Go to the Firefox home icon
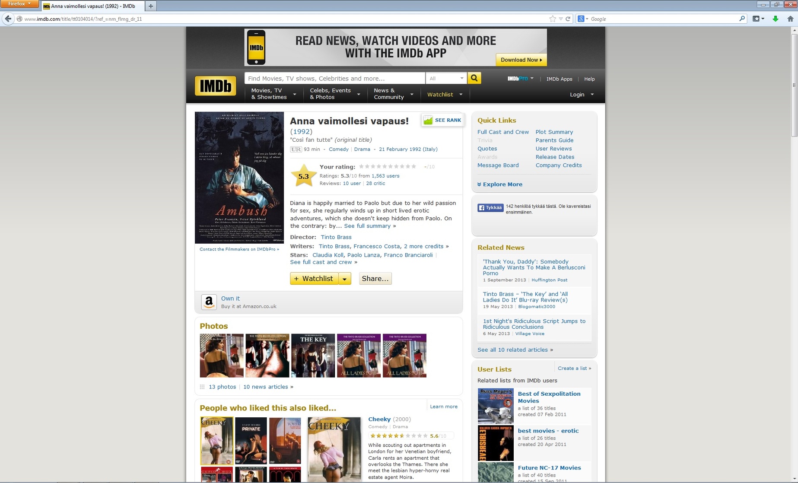Screen dimensions: 798x483 [x=790, y=19]
